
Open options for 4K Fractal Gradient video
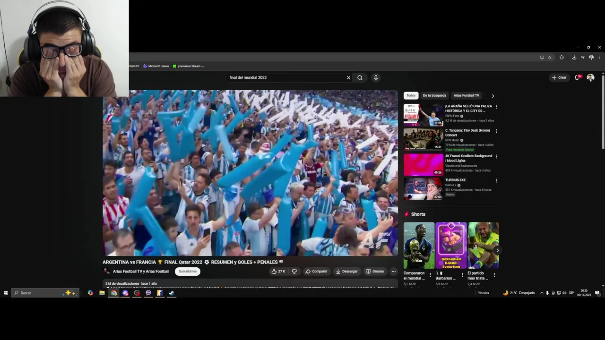coord(496,156)
